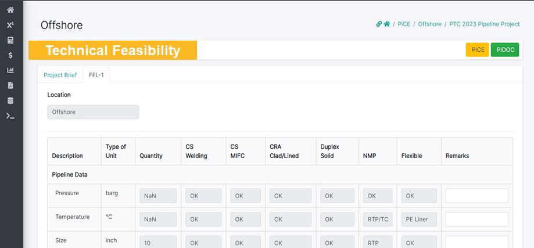Click the Location field showing Offshore
The image size is (534, 248).
tap(93, 112)
